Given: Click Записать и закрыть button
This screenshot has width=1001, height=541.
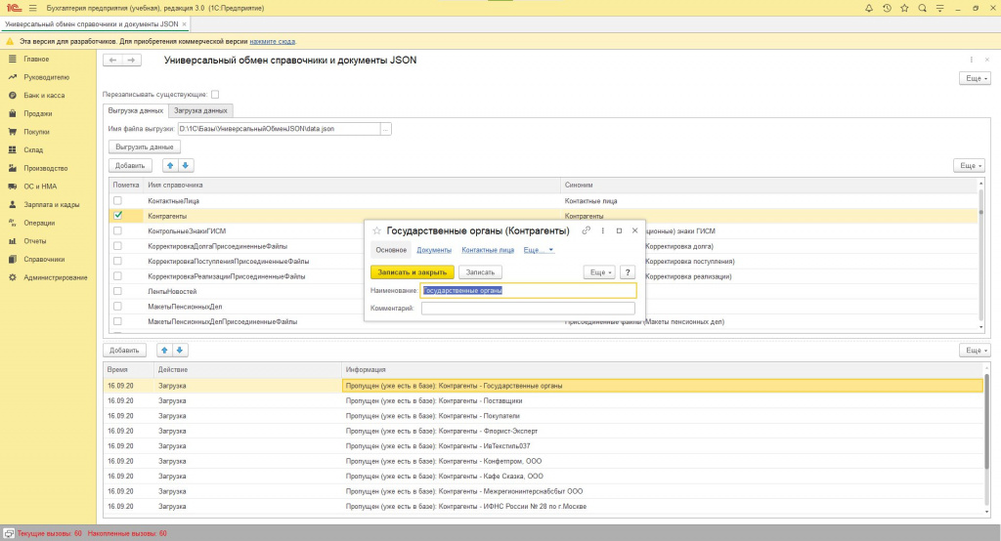Looking at the screenshot, I should pyautogui.click(x=413, y=272).
